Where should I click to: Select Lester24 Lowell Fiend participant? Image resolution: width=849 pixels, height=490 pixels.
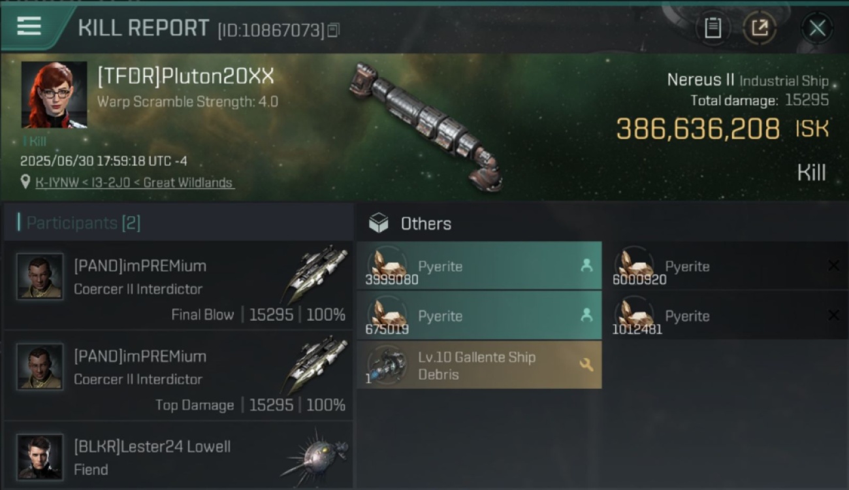click(x=178, y=455)
